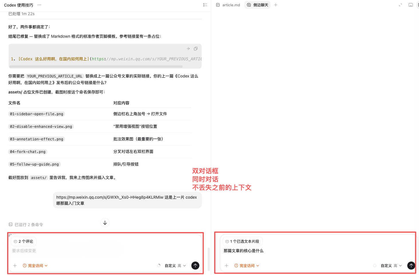Click the terminal icon beside 已运行 2 条命令

point(11,224)
